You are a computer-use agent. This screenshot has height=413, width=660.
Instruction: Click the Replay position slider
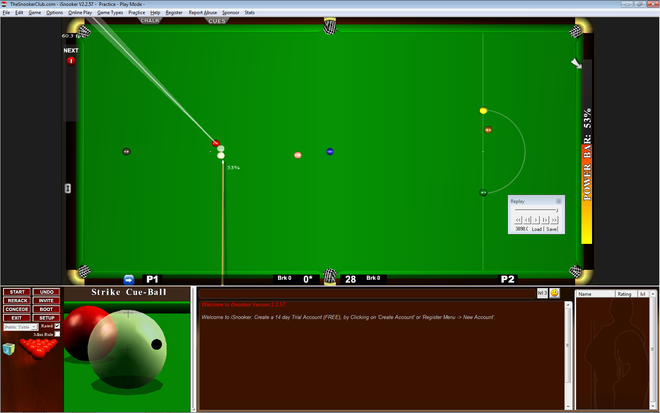pos(536,210)
